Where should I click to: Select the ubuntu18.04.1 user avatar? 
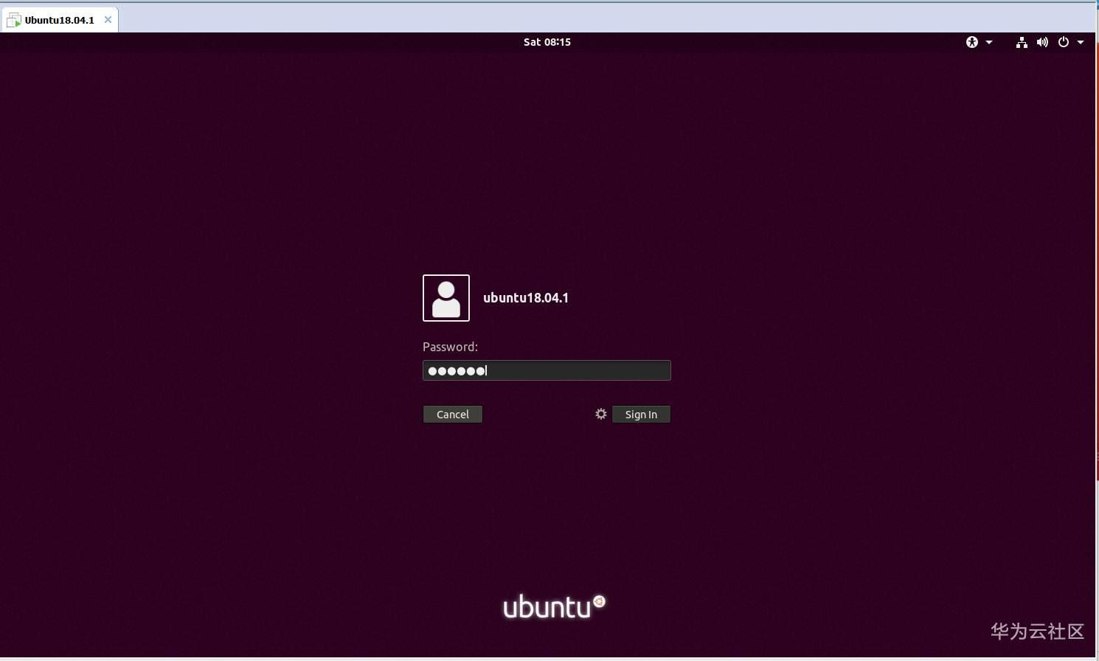point(446,298)
